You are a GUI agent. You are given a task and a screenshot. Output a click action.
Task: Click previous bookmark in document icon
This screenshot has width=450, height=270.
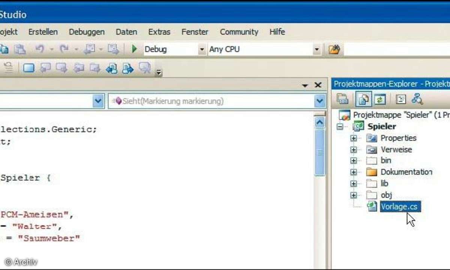point(112,68)
